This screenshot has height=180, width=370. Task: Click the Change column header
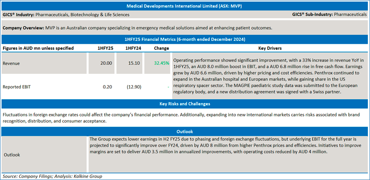tap(162, 48)
